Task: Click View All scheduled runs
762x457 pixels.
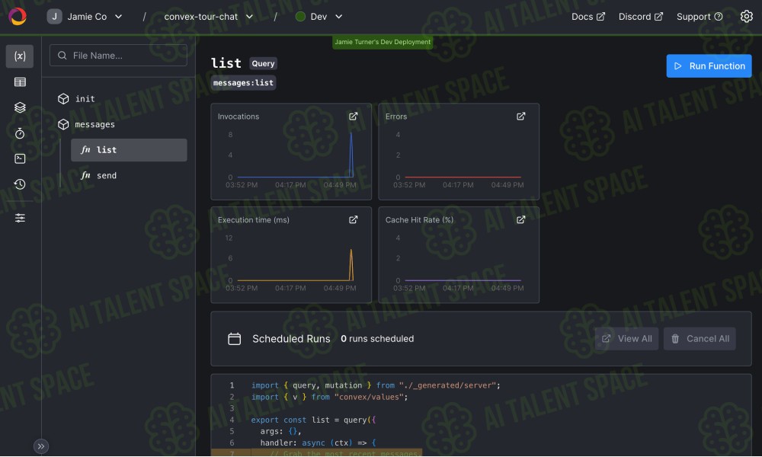Action: [627, 339]
